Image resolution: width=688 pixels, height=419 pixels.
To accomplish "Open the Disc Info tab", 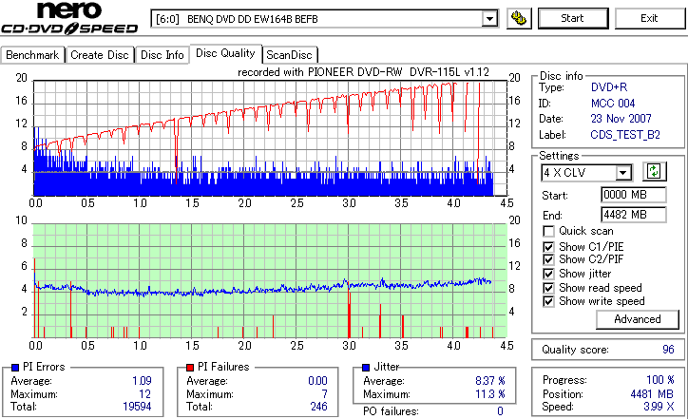I will coord(162,55).
